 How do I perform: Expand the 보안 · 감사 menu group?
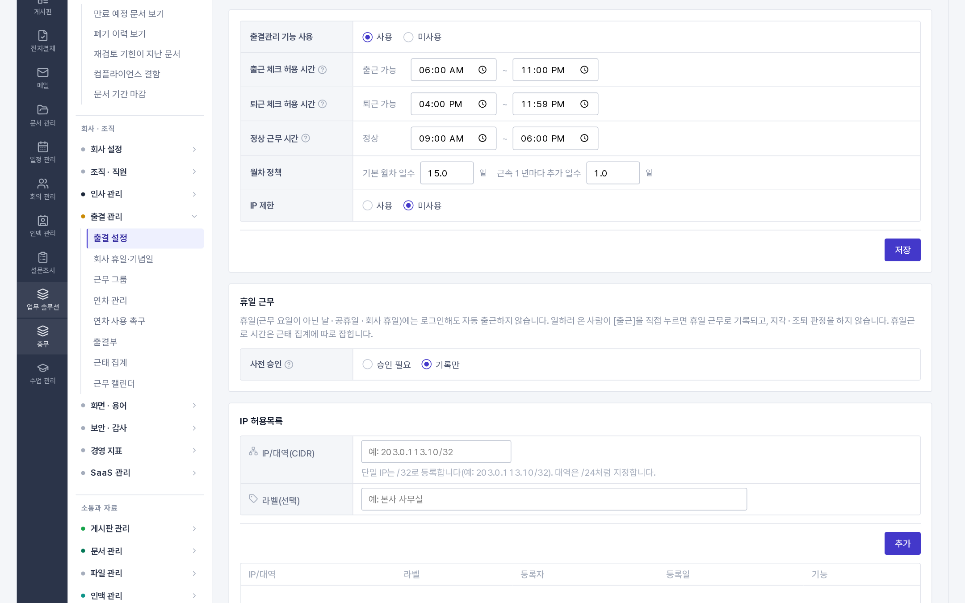(139, 428)
